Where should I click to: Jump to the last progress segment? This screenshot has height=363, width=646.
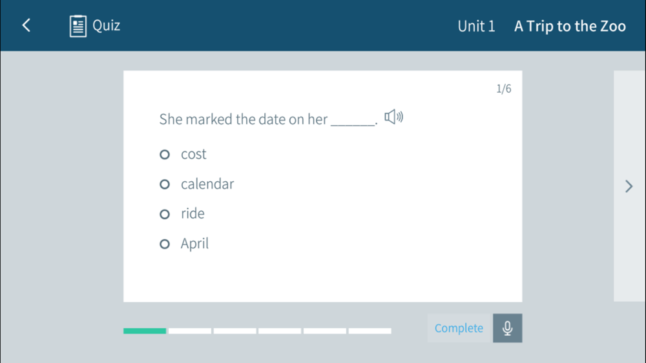click(x=370, y=331)
